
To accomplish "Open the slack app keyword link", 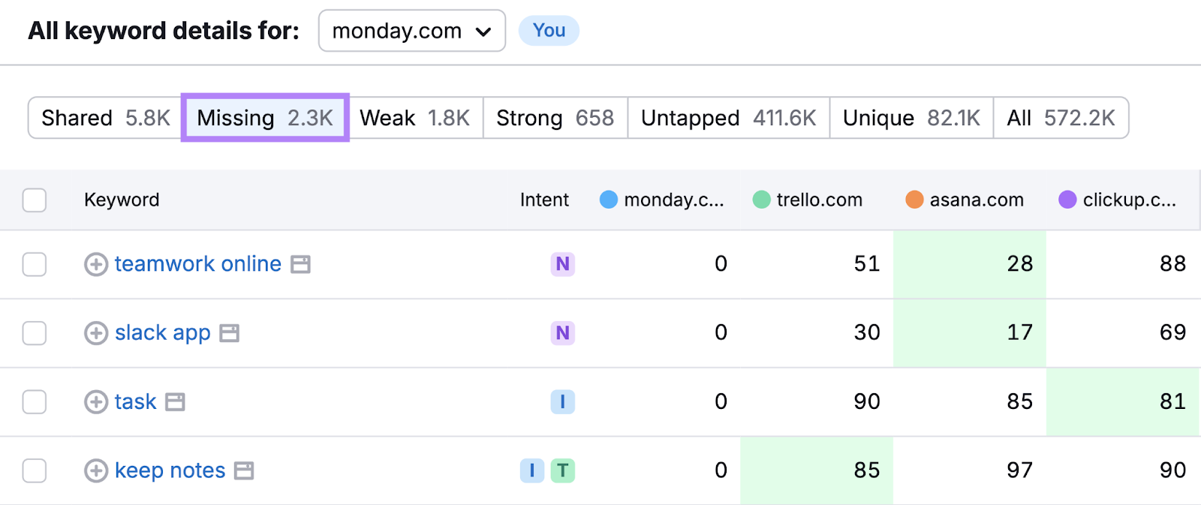I will tap(162, 333).
